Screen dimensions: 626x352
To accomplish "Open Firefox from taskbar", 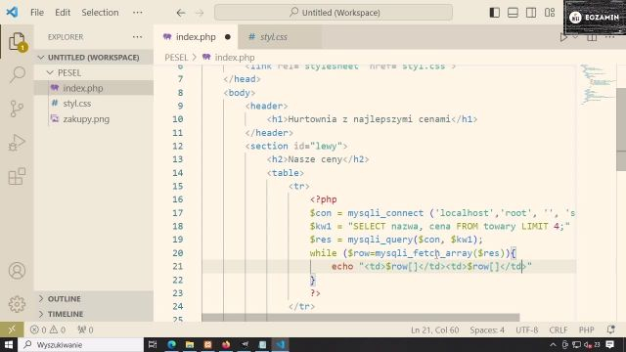I will [226, 345].
